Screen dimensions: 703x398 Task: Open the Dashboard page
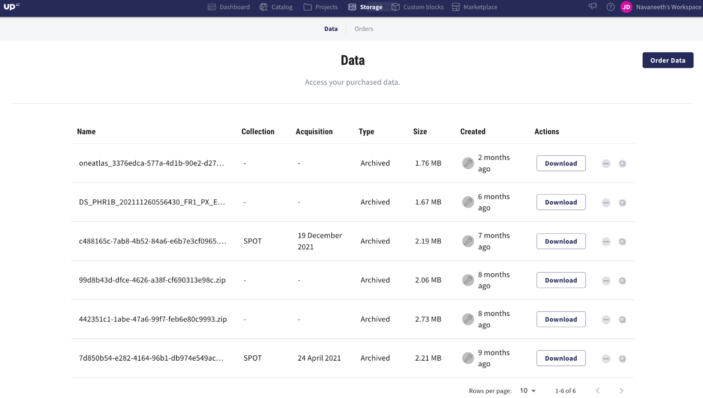[x=228, y=7]
